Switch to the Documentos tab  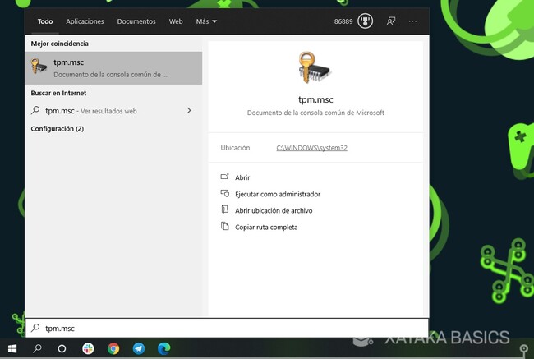pyautogui.click(x=136, y=21)
